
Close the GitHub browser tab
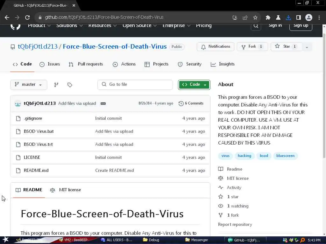click(x=74, y=5)
